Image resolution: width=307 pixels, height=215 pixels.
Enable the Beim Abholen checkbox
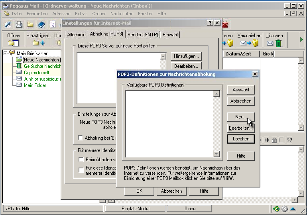pos(81,160)
